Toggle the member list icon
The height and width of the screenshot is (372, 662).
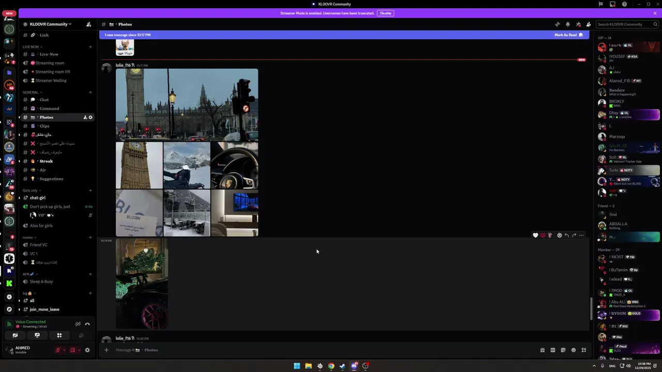(x=589, y=24)
